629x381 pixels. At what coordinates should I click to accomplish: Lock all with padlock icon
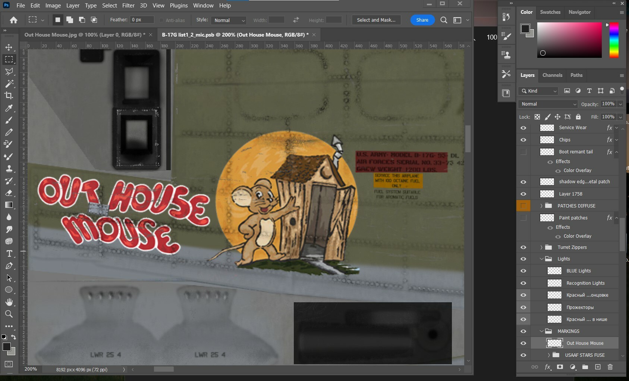[x=578, y=117]
